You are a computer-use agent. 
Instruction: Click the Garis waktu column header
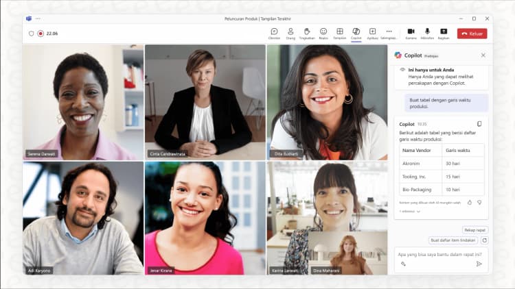click(x=463, y=150)
